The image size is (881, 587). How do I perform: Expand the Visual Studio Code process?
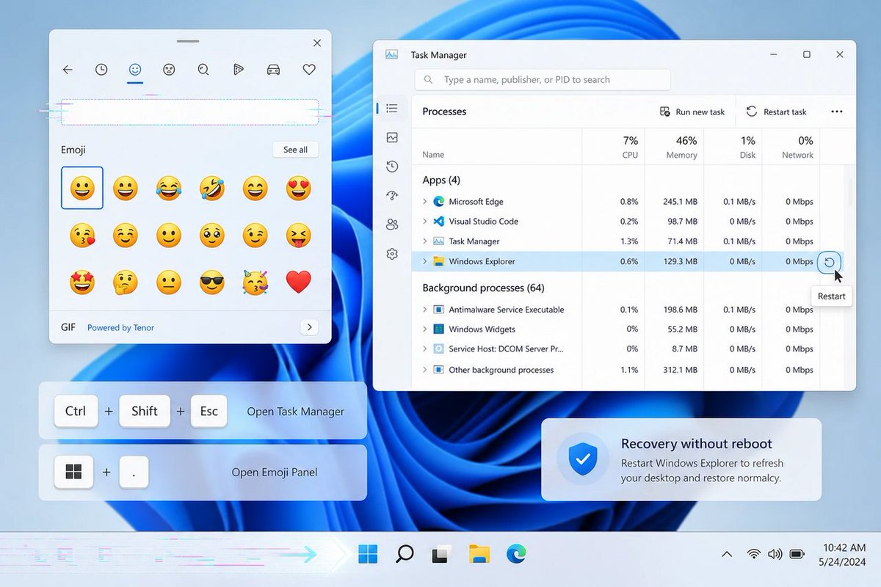pos(424,221)
